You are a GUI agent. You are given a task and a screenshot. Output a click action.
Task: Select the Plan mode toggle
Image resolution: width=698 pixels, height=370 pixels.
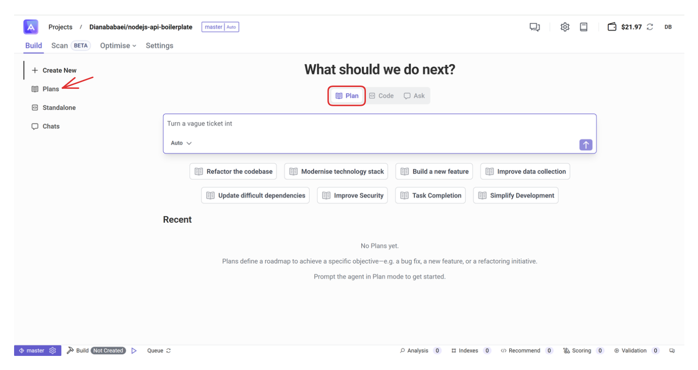point(347,96)
